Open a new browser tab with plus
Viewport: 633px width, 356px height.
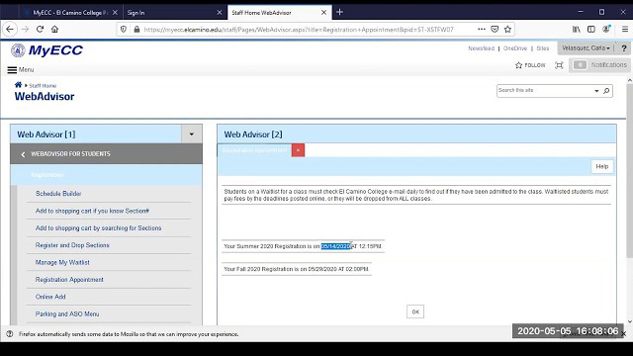tap(339, 12)
